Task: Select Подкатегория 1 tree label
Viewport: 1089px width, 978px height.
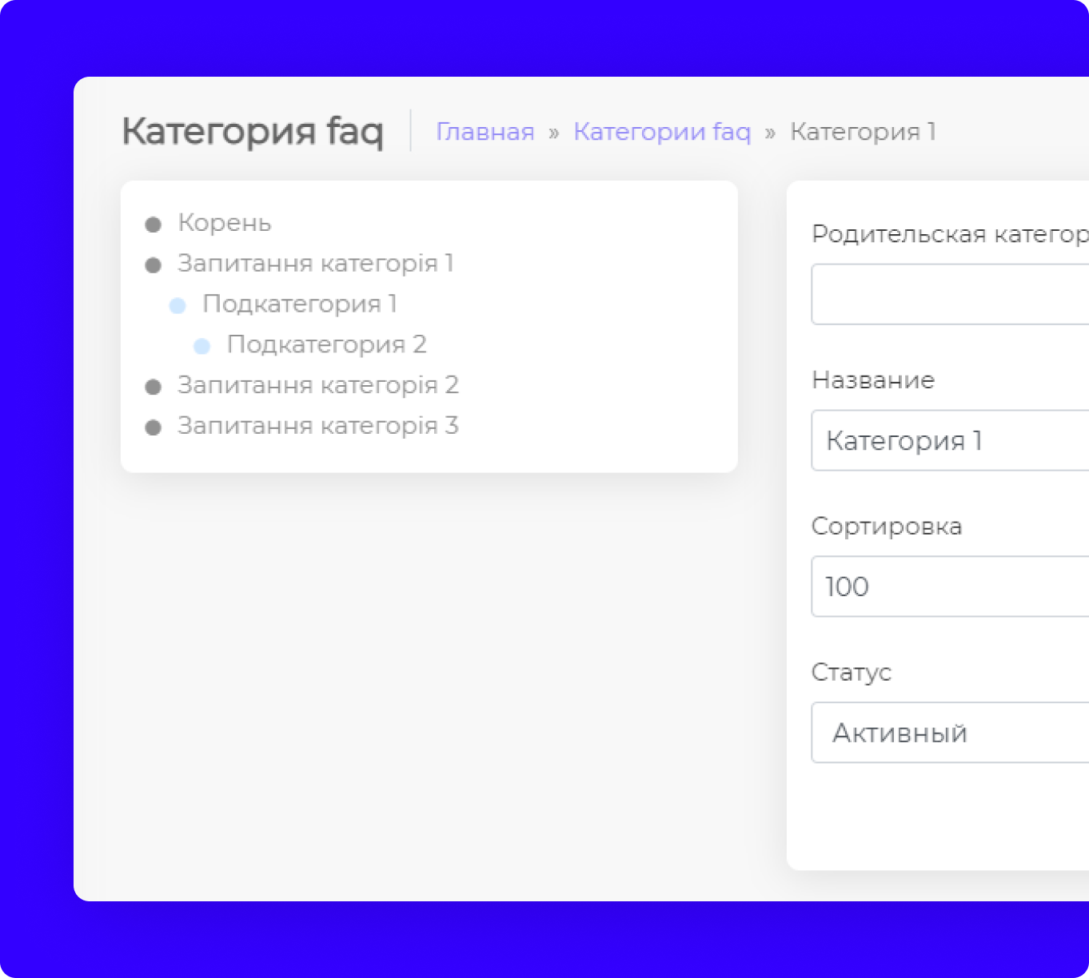Action: coord(300,304)
